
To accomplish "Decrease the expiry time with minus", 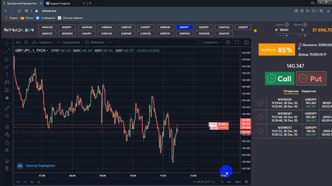I will (x=299, y=36).
